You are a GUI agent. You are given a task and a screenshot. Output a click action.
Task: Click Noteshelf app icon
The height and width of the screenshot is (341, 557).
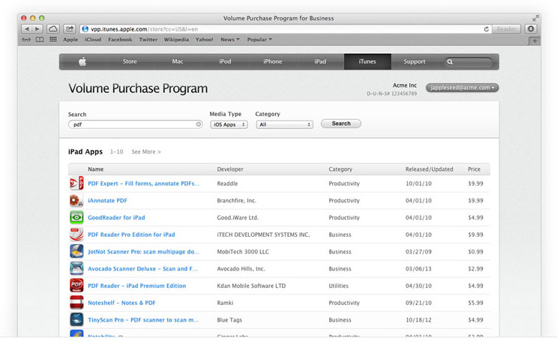coord(76,303)
